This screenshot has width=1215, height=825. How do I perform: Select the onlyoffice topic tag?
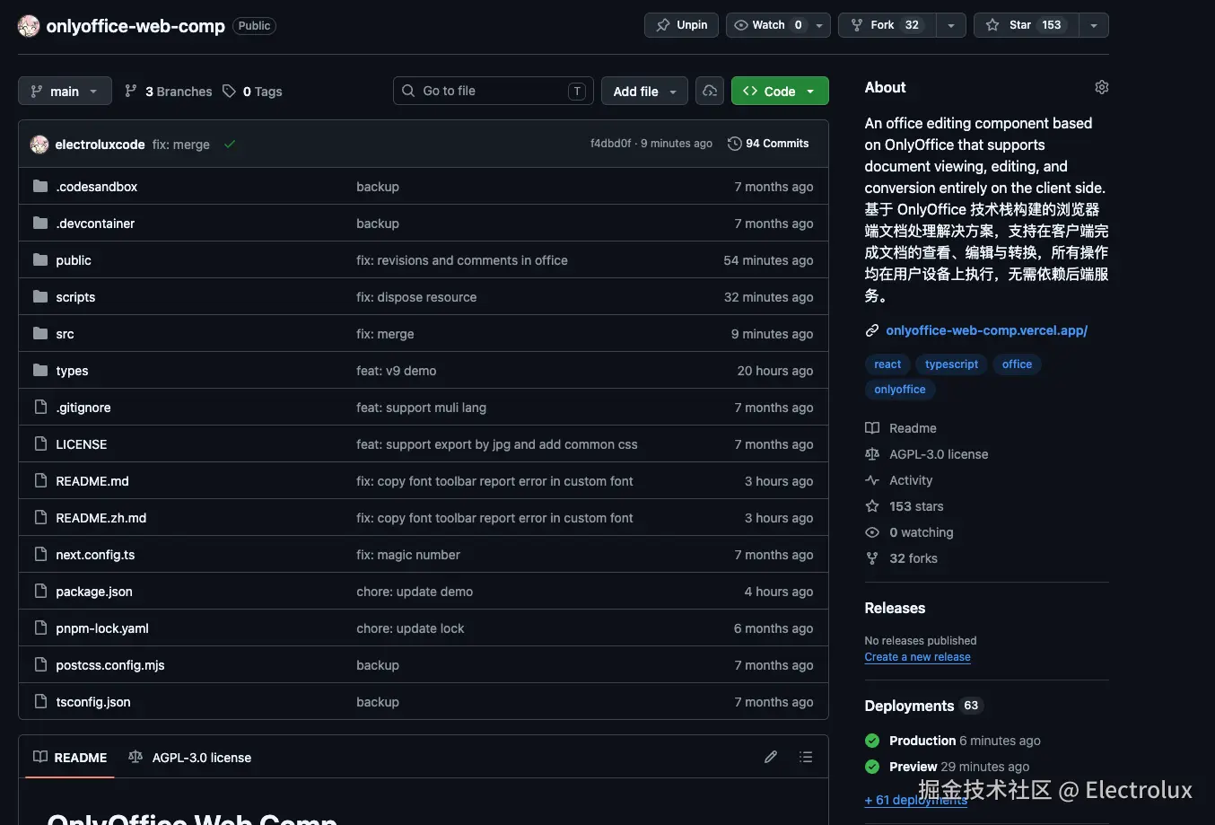pyautogui.click(x=900, y=389)
